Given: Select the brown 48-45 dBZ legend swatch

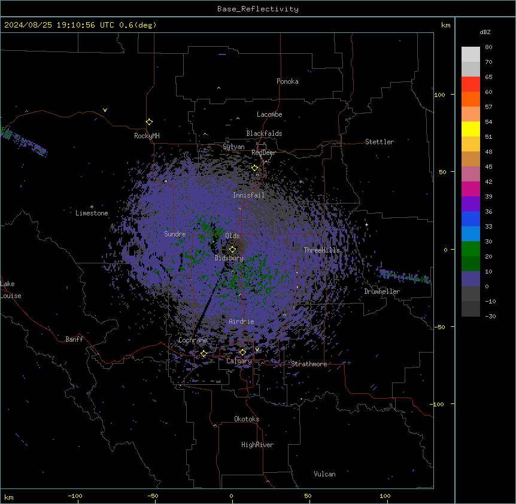Looking at the screenshot, I should coord(471,159).
